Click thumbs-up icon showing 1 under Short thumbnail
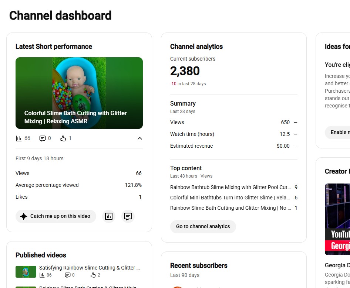The width and height of the screenshot is (350, 288). (x=63, y=138)
